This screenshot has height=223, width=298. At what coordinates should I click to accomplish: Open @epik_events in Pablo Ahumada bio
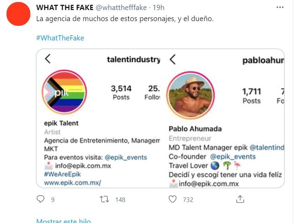point(233,156)
